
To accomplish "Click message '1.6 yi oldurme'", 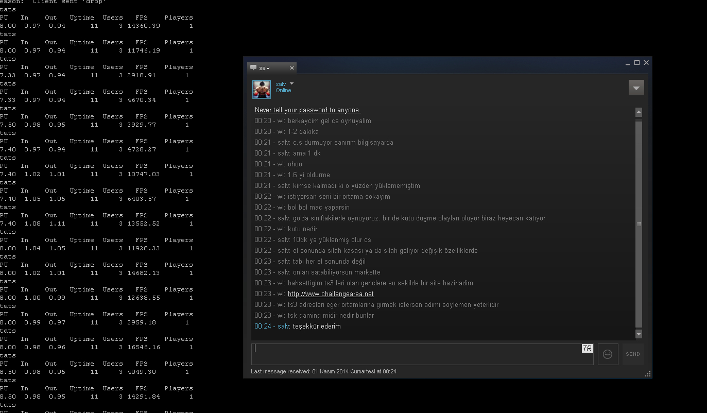I will tap(309, 175).
